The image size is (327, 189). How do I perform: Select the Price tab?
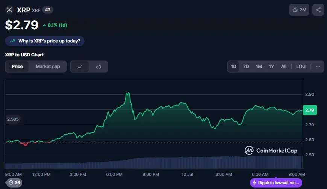coord(17,67)
